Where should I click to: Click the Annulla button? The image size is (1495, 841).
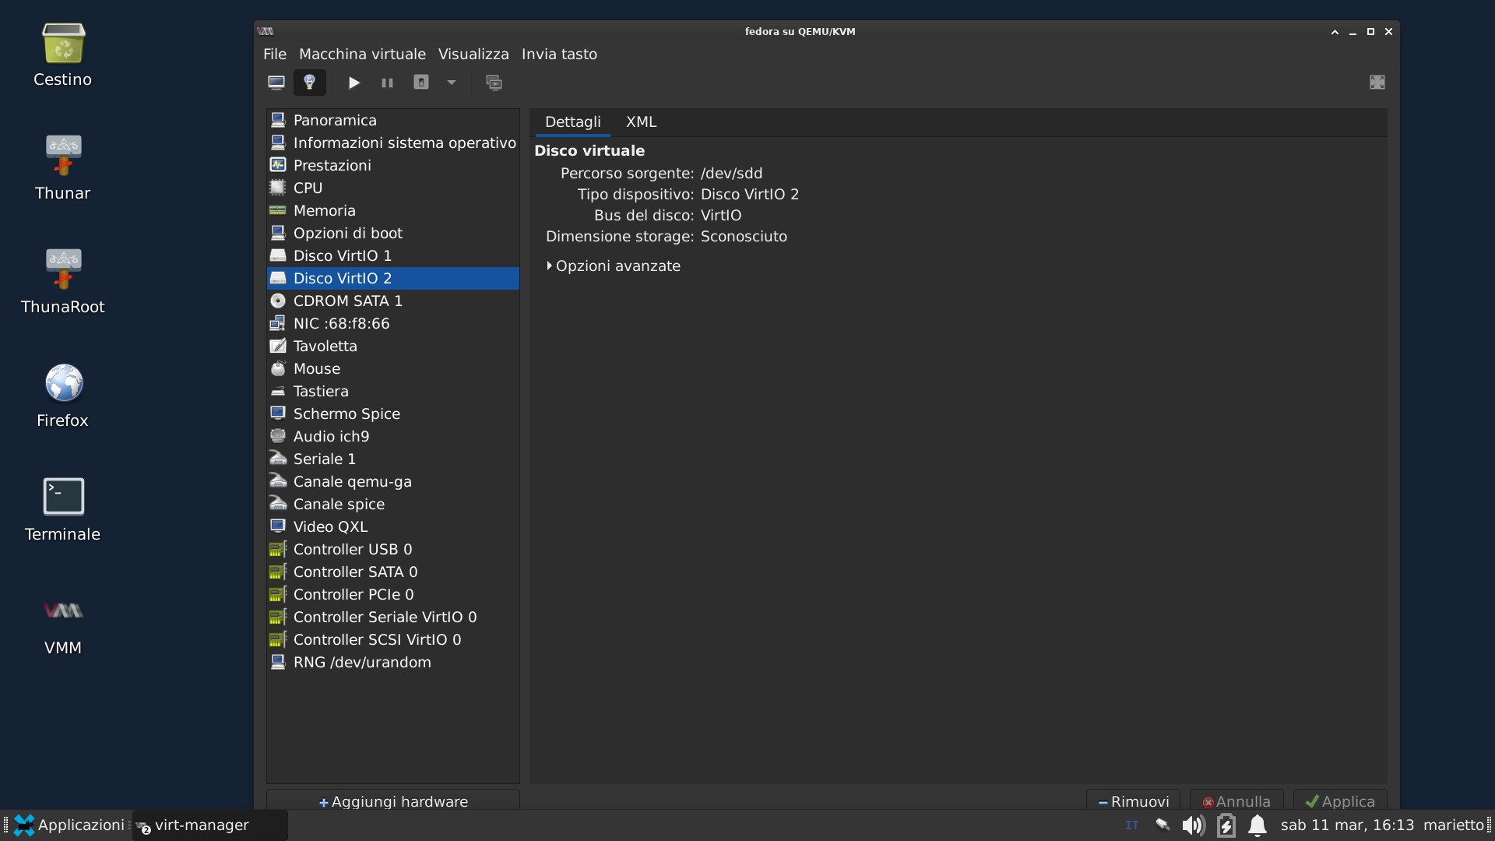tap(1236, 801)
